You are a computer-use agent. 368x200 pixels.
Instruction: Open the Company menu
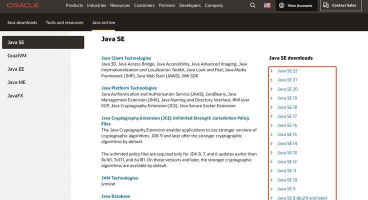click(x=214, y=5)
